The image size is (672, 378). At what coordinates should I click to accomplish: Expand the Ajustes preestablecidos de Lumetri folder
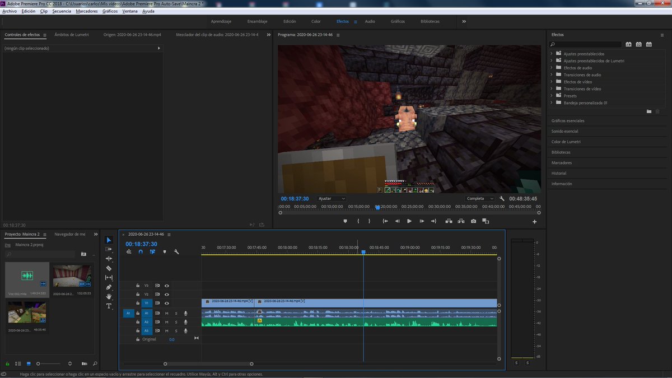pos(552,60)
